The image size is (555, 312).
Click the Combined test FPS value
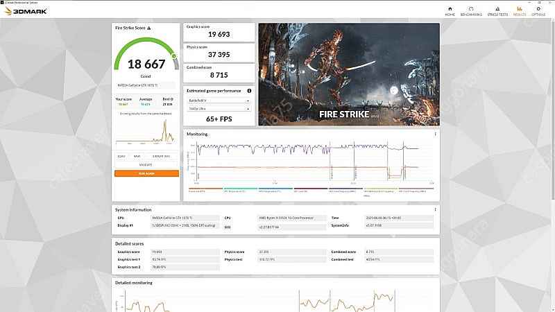click(x=399, y=259)
